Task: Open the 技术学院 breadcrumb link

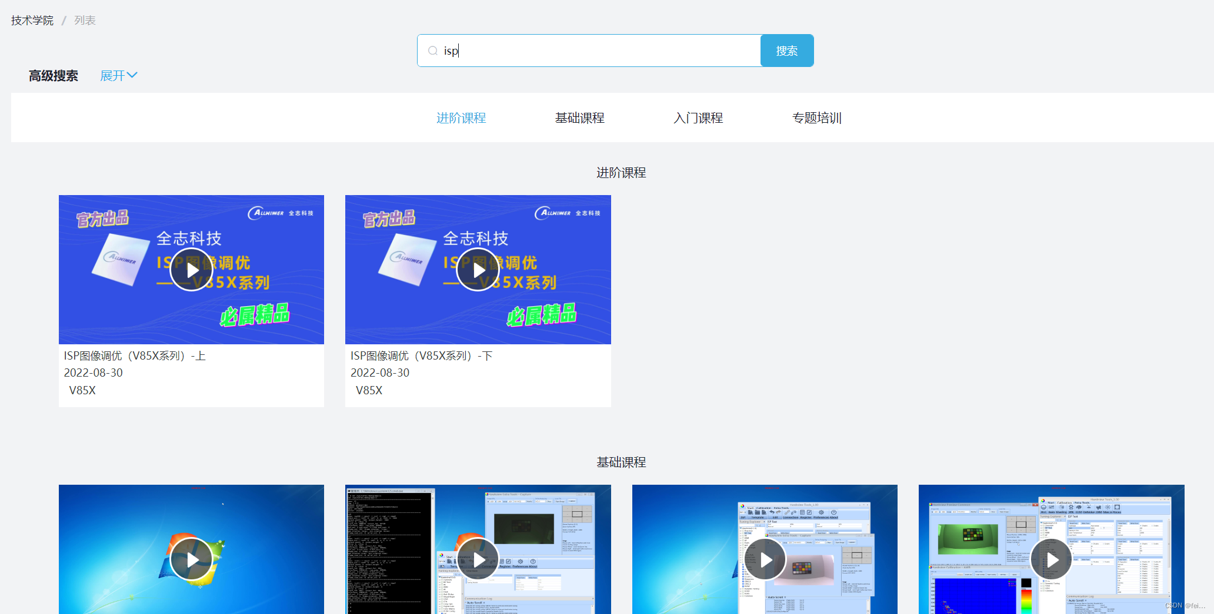Action: click(x=31, y=19)
